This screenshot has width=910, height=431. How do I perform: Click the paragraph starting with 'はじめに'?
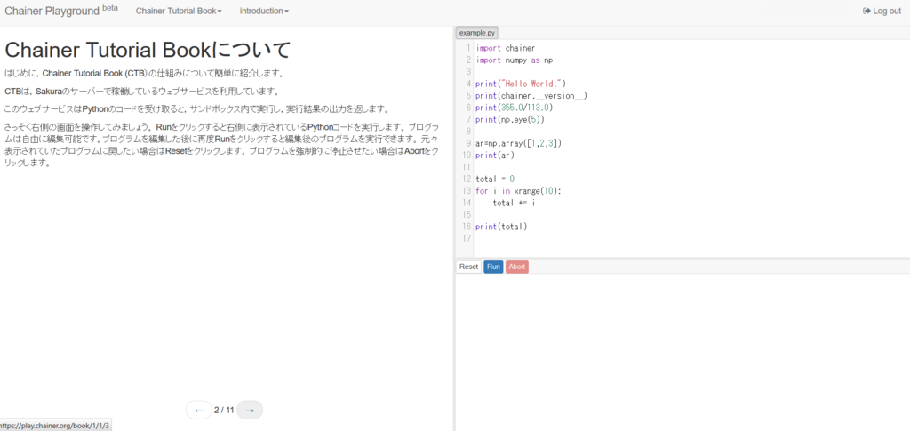[145, 73]
